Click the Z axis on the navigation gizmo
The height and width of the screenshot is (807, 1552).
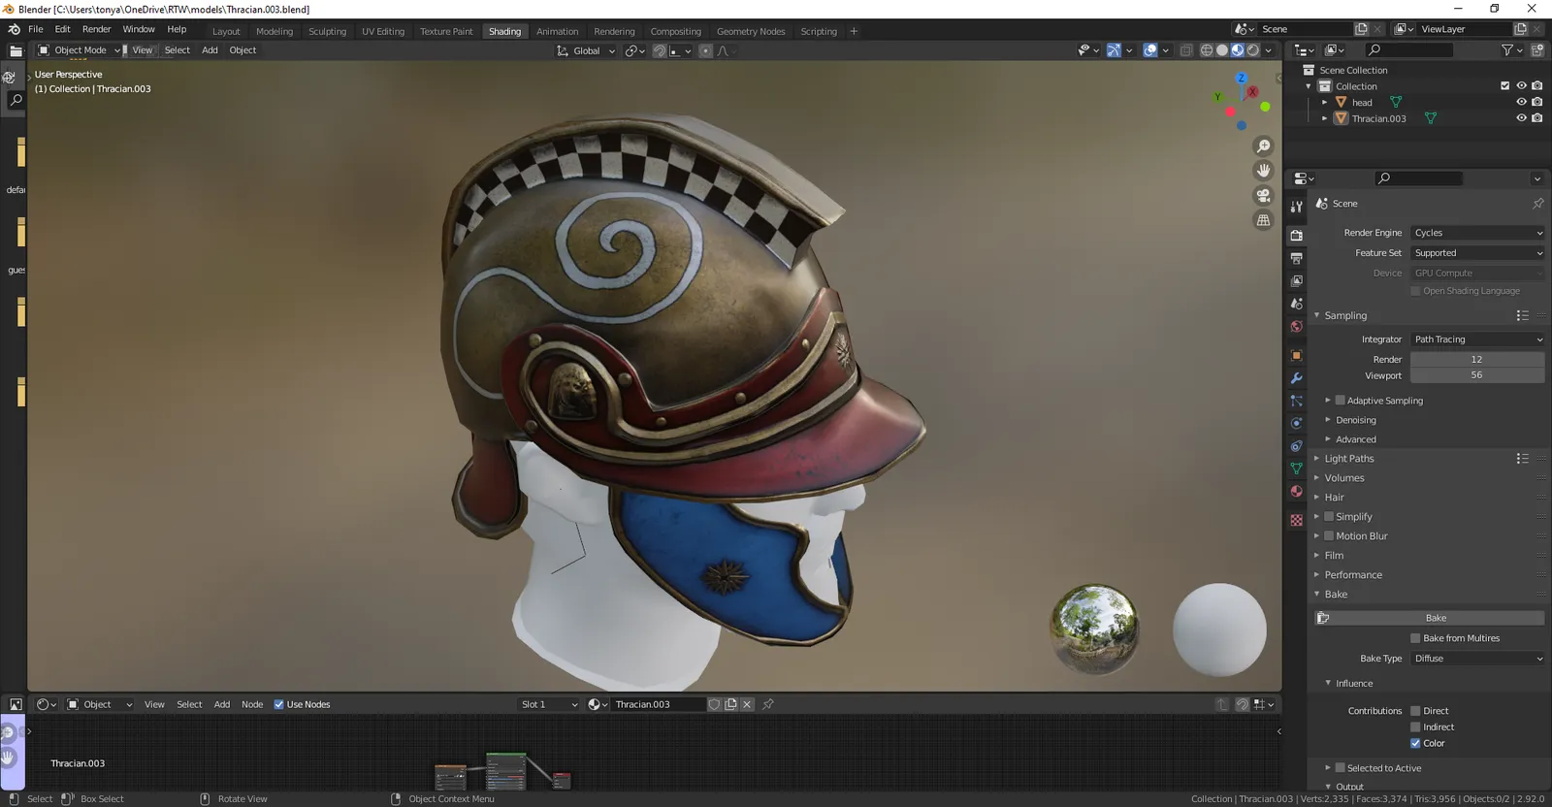click(1241, 79)
